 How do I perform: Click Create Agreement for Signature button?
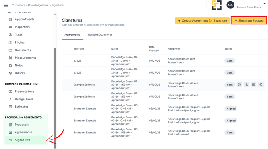[202, 21]
